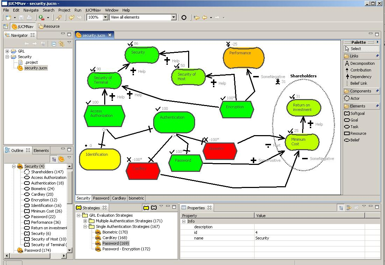The width and height of the screenshot is (385, 265).
Task: Select the Belief Link tool in palette
Action: tap(358, 83)
